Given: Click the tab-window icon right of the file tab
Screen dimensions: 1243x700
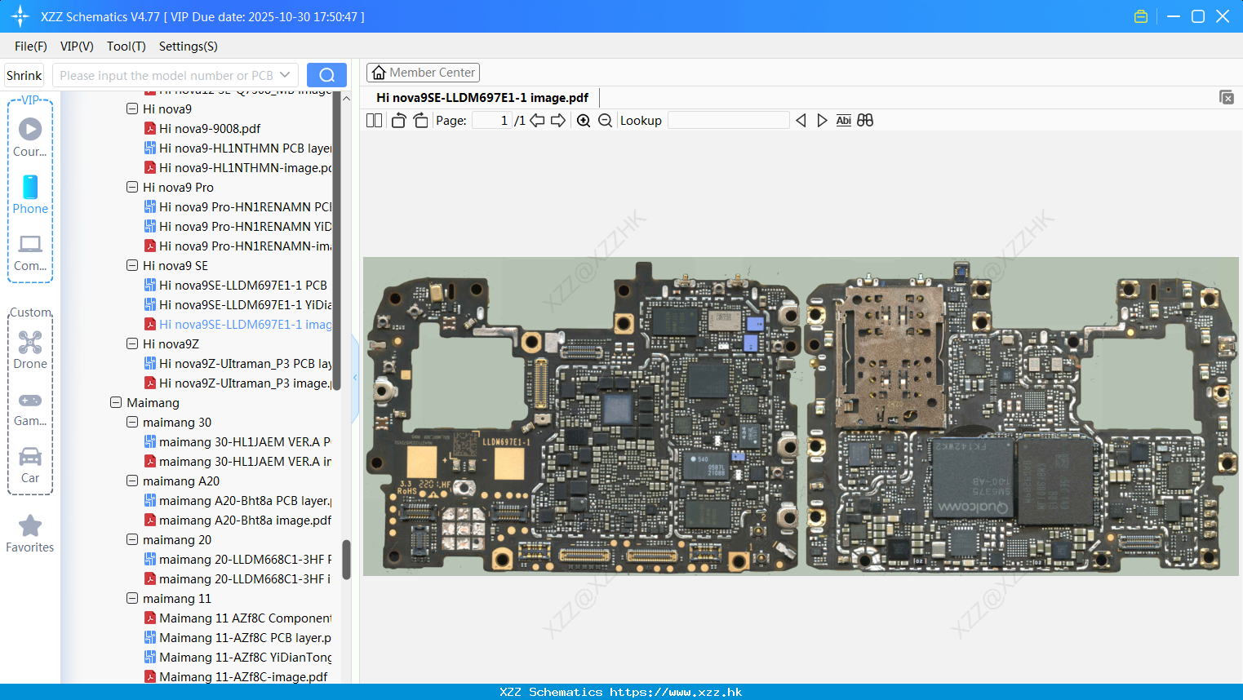Looking at the screenshot, I should (1226, 97).
